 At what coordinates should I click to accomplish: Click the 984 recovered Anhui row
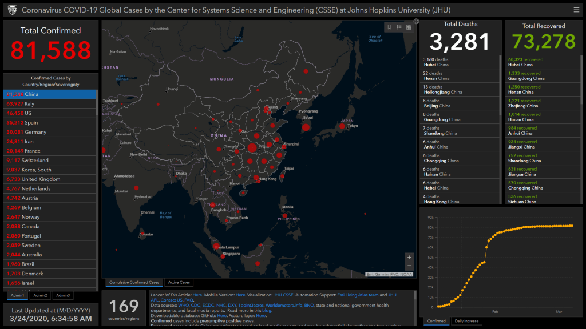543,131
